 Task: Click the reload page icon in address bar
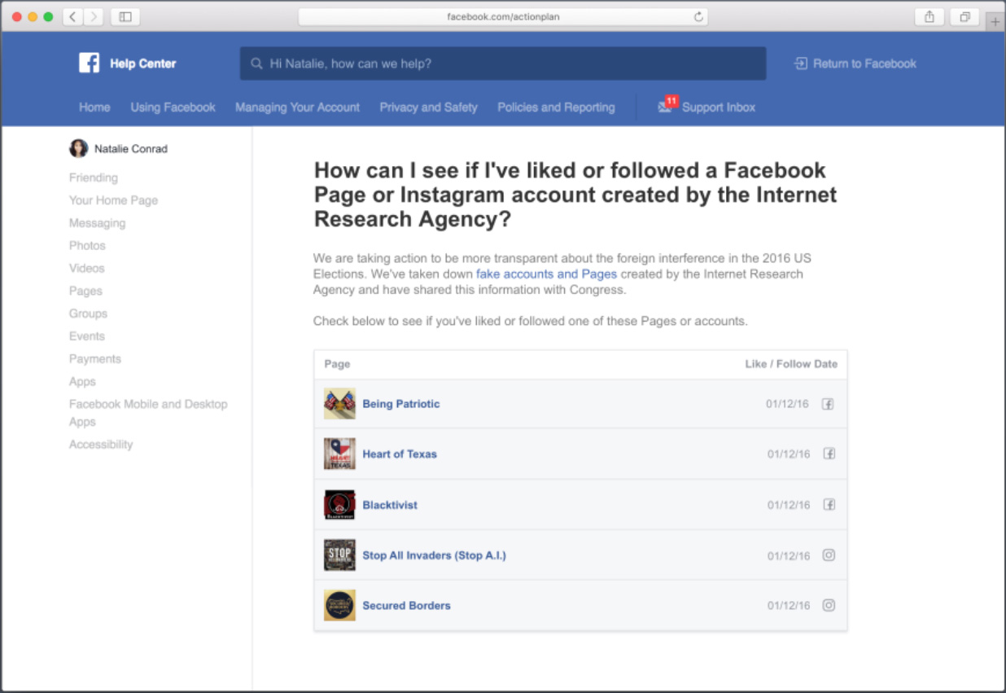tap(698, 16)
